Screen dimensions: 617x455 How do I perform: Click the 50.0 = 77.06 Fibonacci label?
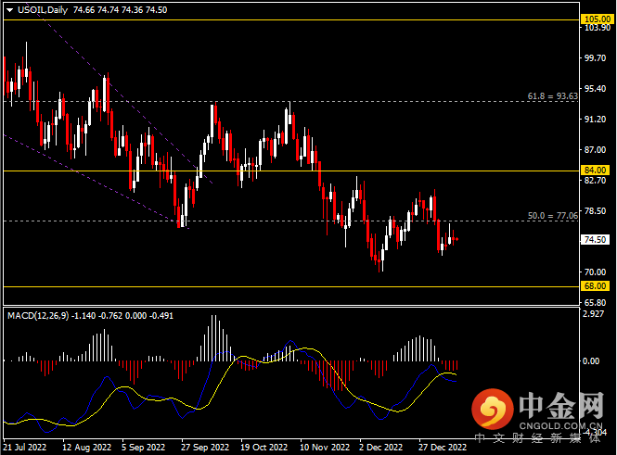coord(552,215)
